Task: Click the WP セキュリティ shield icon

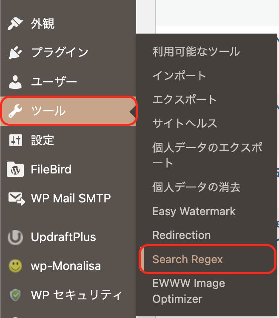Action: [15, 295]
